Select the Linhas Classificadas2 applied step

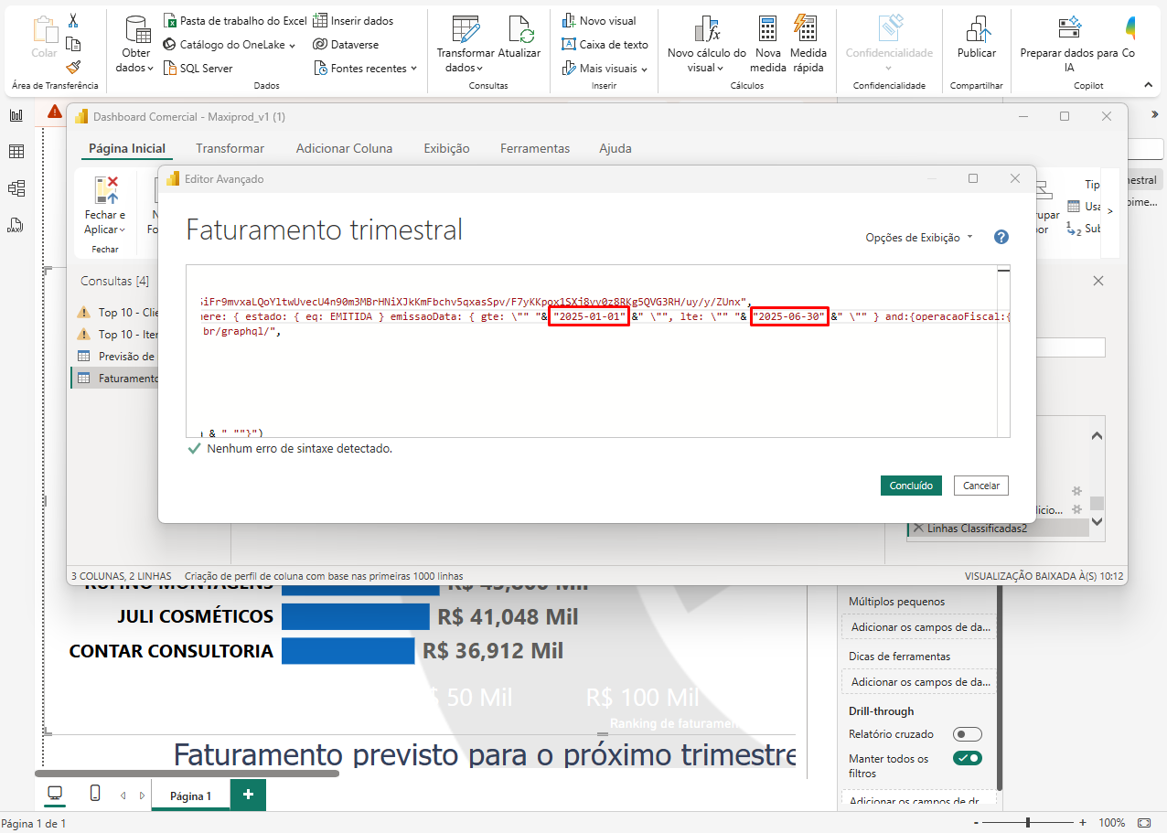click(x=998, y=528)
